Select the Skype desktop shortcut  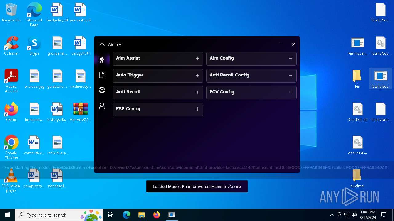34,46
